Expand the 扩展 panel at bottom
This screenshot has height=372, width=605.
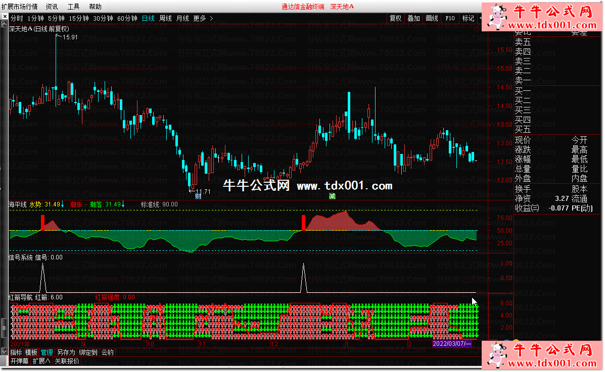pyautogui.click(x=41, y=361)
